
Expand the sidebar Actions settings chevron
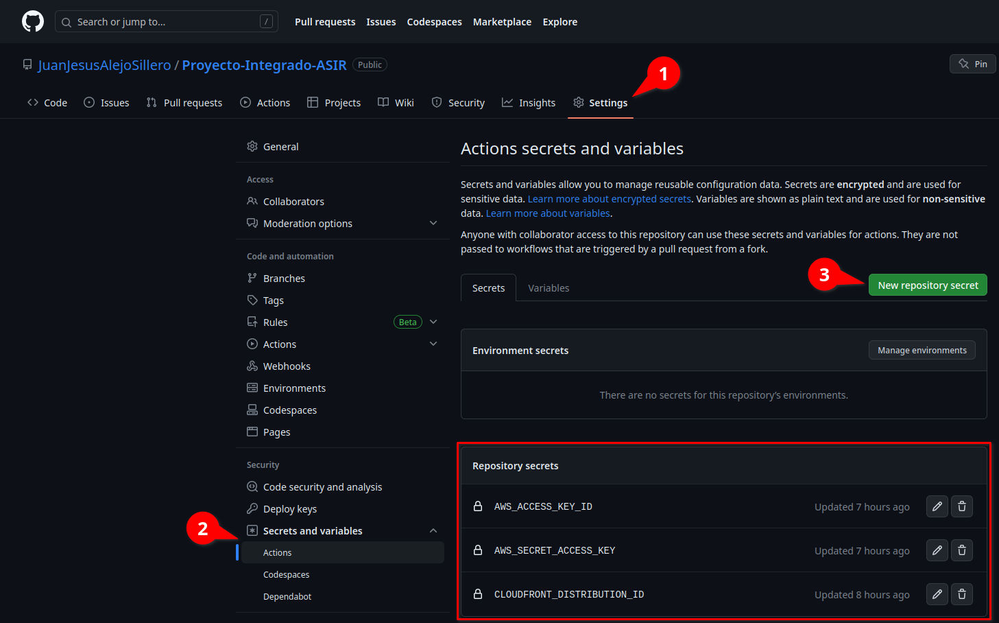[x=433, y=344]
